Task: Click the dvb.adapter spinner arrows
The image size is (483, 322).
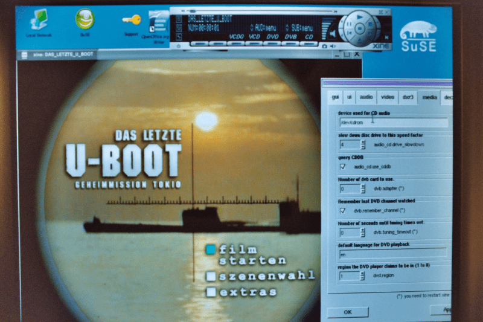Action: pos(363,188)
